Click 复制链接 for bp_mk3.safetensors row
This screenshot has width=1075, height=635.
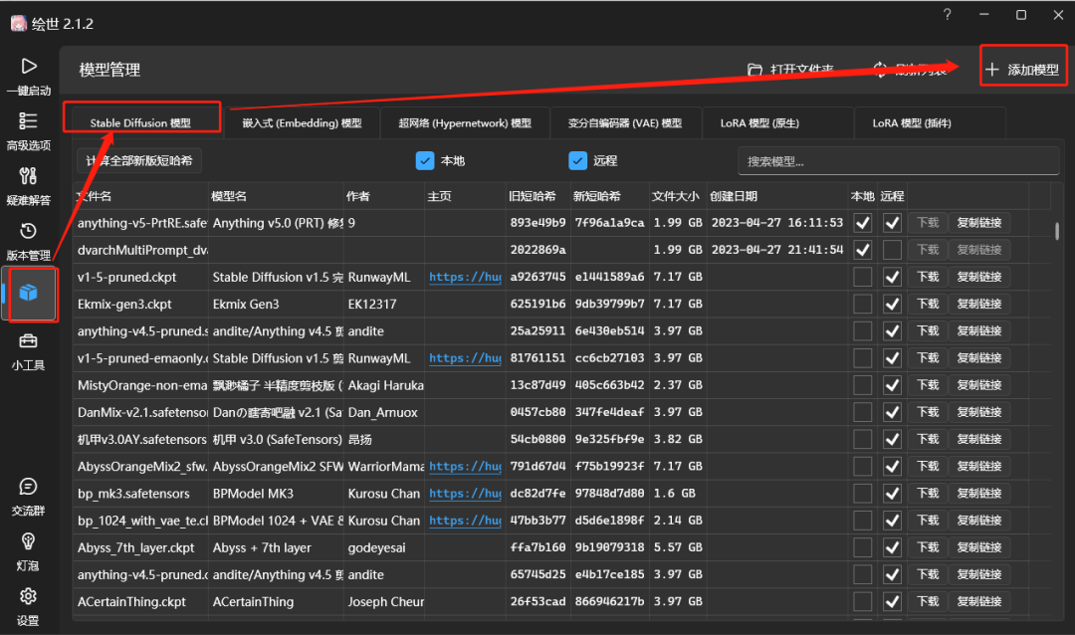pos(979,493)
